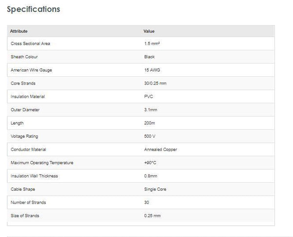Viewport: 293px width, 237px height.
Task: Select the American Wire Gauge label
Action: pos(31,70)
